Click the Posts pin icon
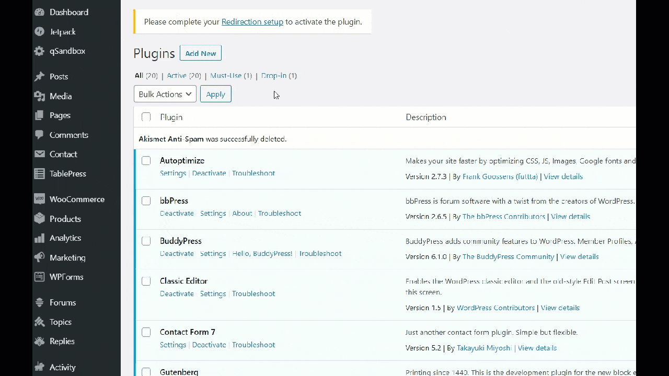The width and height of the screenshot is (669, 376). pos(39,77)
